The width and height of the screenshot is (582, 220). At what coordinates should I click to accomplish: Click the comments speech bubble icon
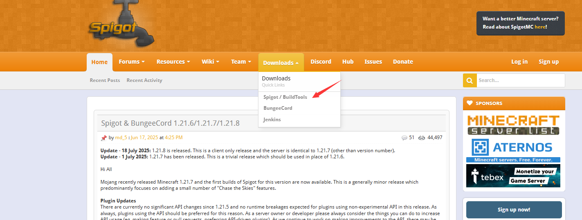pos(404,138)
